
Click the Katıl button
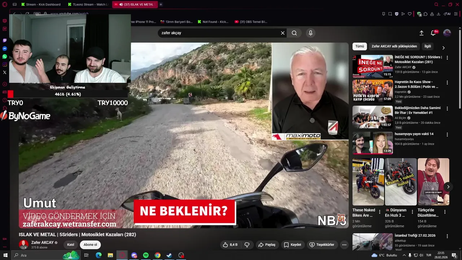tap(70, 245)
